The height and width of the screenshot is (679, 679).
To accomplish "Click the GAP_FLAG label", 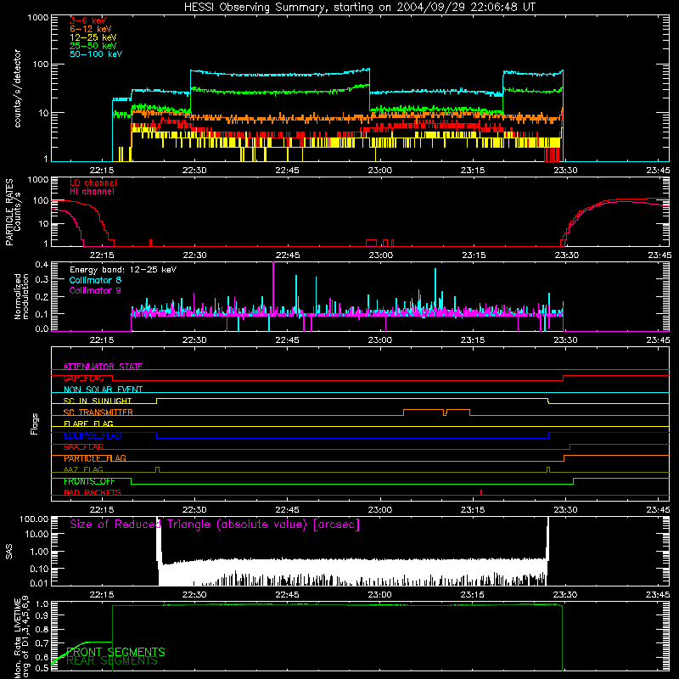I will [83, 378].
